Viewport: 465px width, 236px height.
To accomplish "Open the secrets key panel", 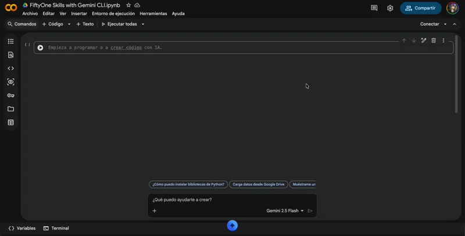I will coord(10,96).
